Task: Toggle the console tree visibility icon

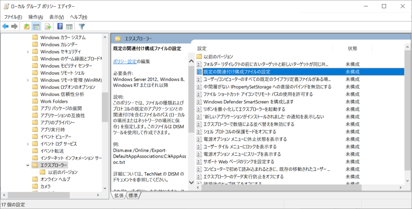Action: point(36,26)
